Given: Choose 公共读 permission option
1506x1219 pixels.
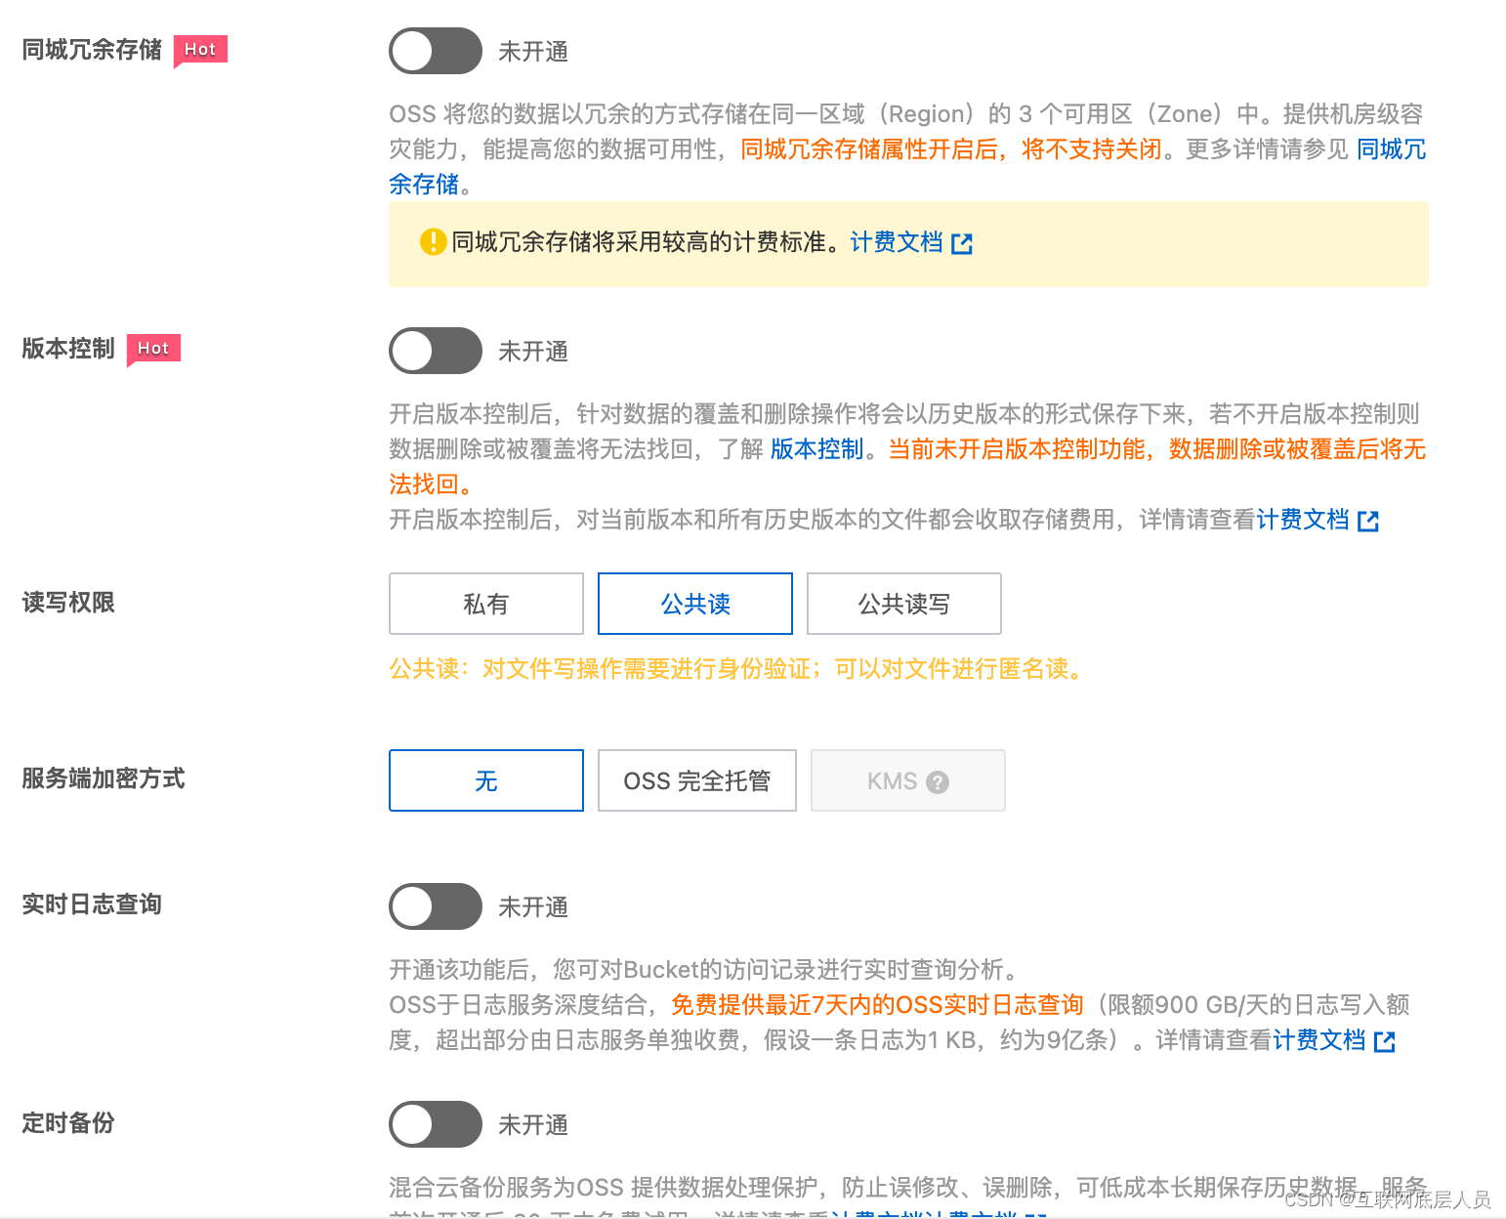Looking at the screenshot, I should (x=695, y=604).
